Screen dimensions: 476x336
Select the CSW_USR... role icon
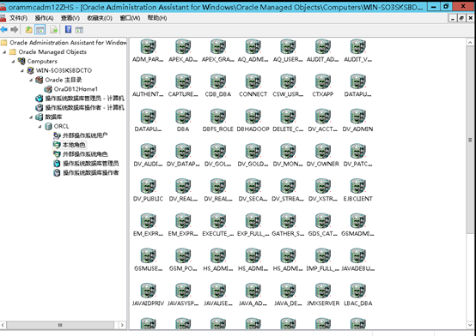point(288,81)
